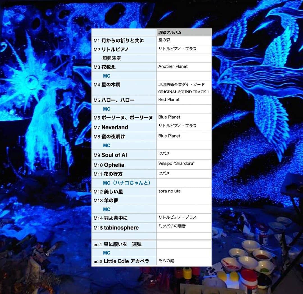Select the M11 花の行方 song cell
Screen dimensions: 303x294
click(124, 174)
